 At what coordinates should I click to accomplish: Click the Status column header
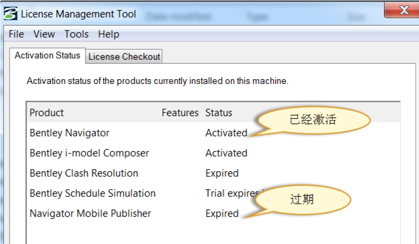click(219, 113)
